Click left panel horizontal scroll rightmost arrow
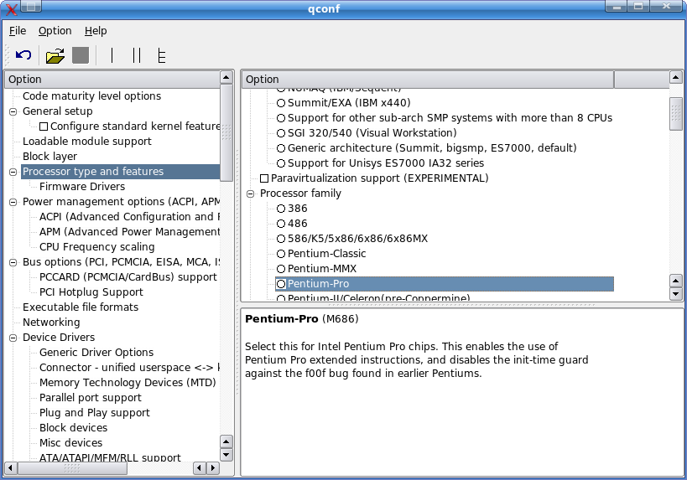 [x=213, y=467]
